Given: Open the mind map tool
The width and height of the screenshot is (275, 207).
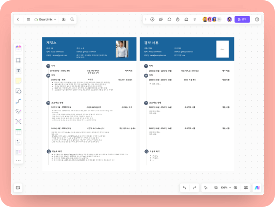Looking at the screenshot, I should (x=18, y=122).
